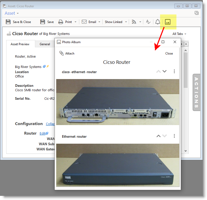Click the Save disk icon
Screen dimensions: 207x200
coord(43,22)
